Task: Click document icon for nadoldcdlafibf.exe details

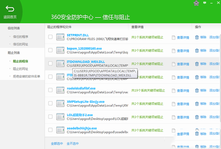Action: coord(173,91)
